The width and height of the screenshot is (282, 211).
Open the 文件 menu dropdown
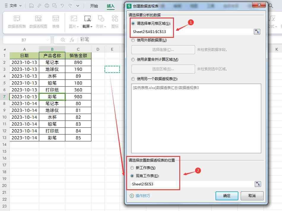pos(13,6)
